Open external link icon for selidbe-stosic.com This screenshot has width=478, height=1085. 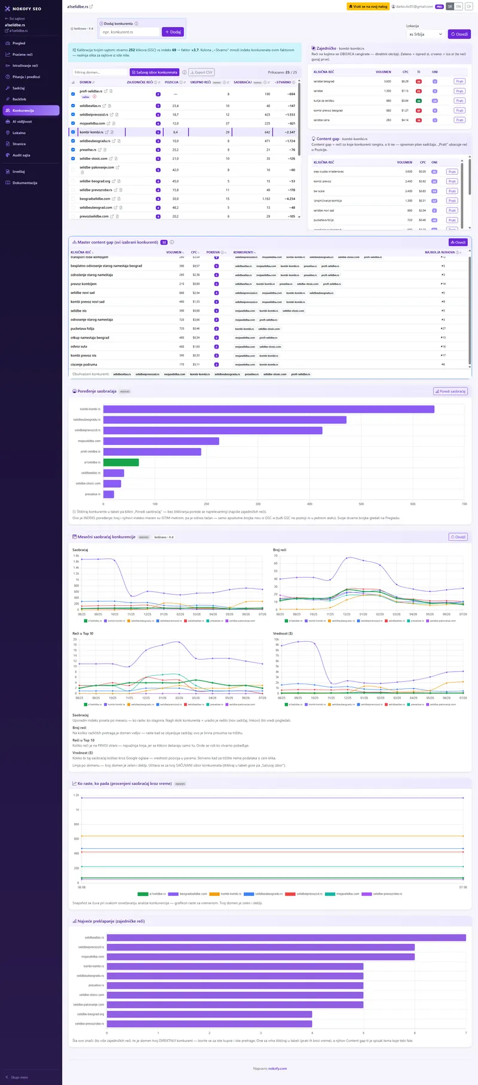(x=112, y=159)
